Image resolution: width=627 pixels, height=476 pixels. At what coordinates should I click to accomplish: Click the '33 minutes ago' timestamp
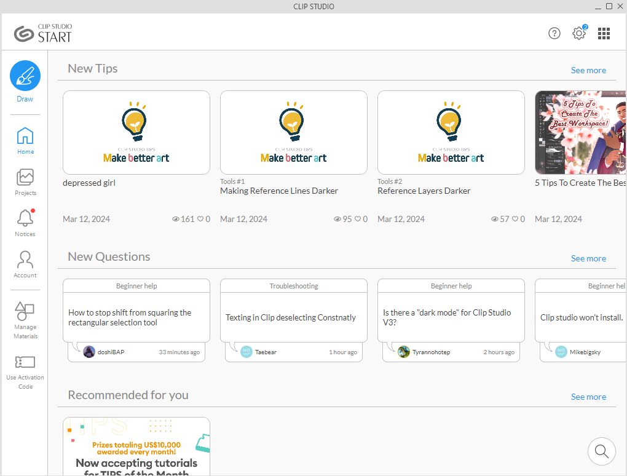click(179, 352)
